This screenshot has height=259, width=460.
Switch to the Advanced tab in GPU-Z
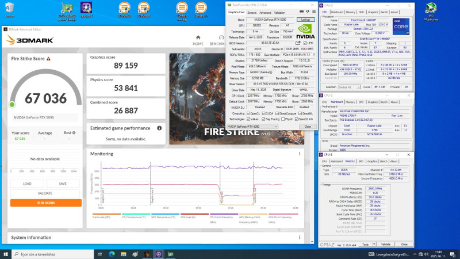point(265,13)
